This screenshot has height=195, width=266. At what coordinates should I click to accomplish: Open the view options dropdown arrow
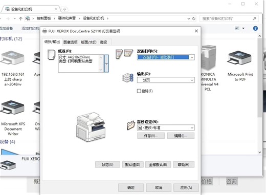pos(243,28)
